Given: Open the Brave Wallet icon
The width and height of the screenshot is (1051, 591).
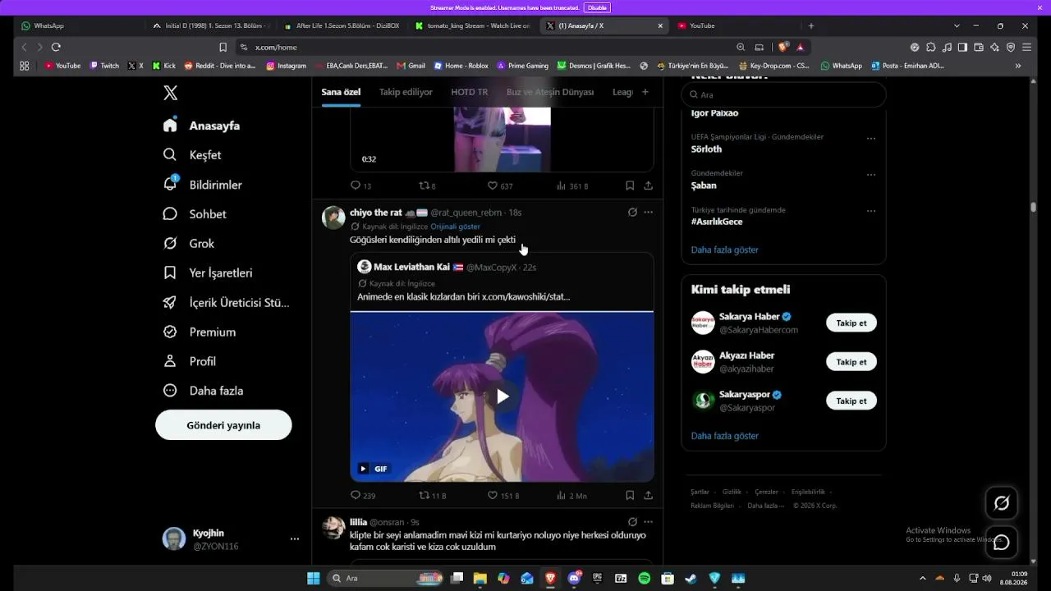Looking at the screenshot, I should click(x=979, y=48).
